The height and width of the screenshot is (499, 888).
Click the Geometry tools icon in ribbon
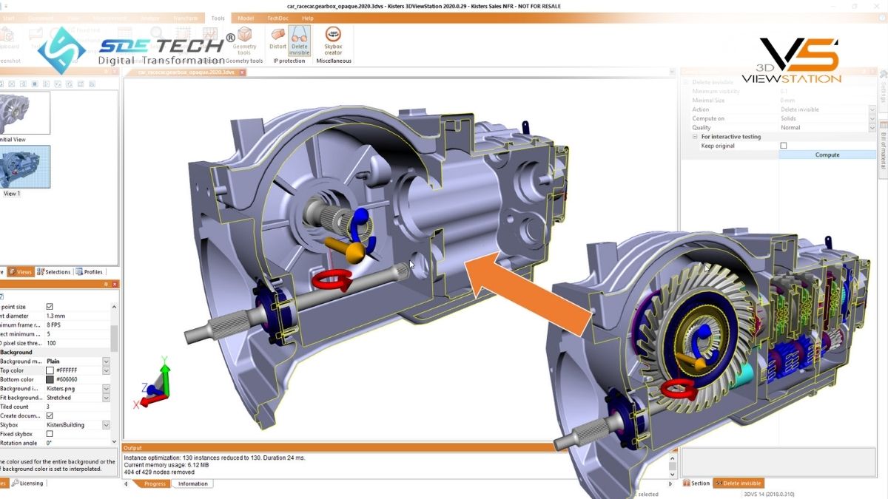pyautogui.click(x=243, y=40)
